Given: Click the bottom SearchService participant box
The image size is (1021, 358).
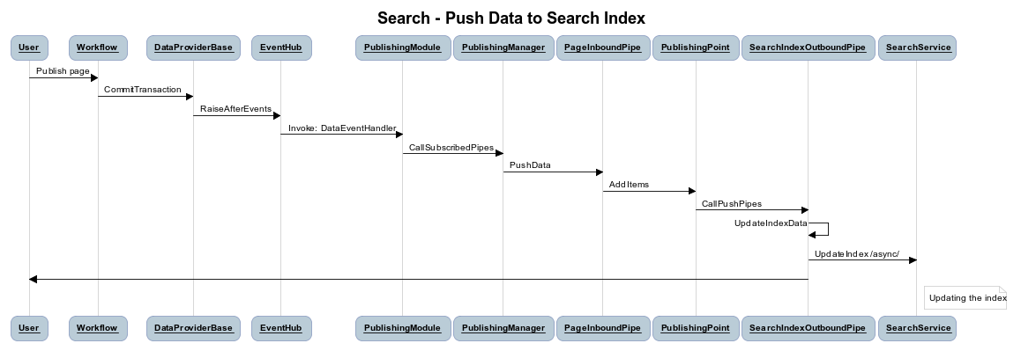Looking at the screenshot, I should 917,328.
